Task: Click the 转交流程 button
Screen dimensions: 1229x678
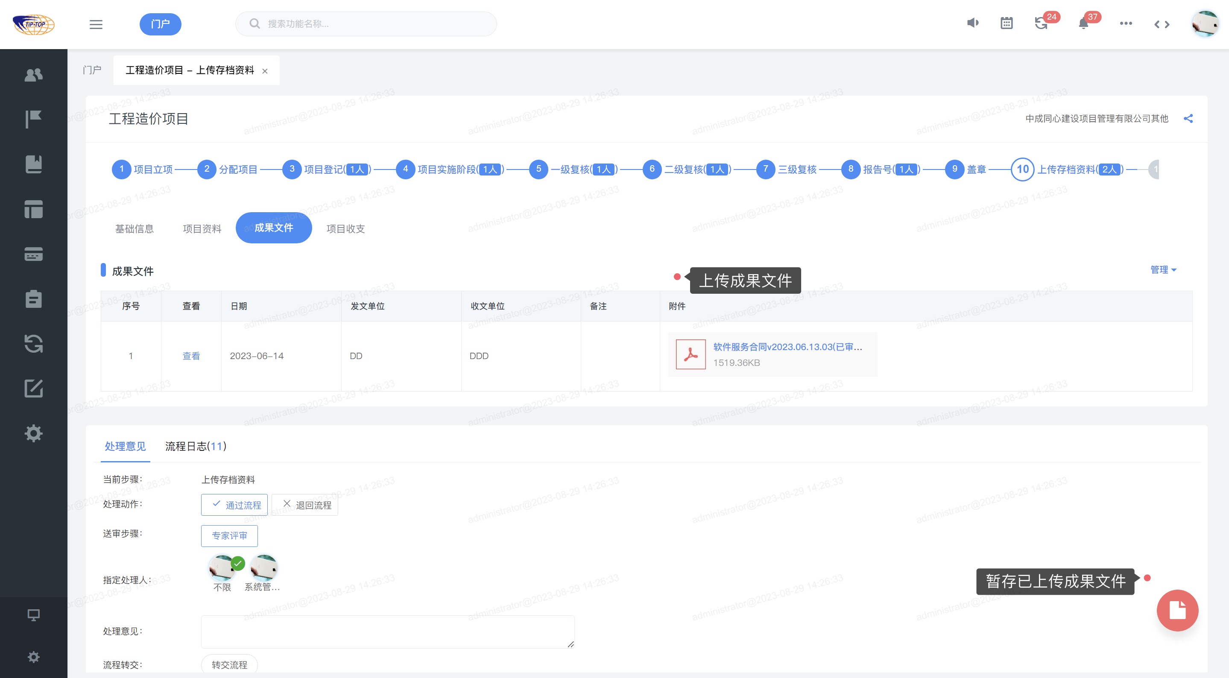Action: [x=229, y=665]
